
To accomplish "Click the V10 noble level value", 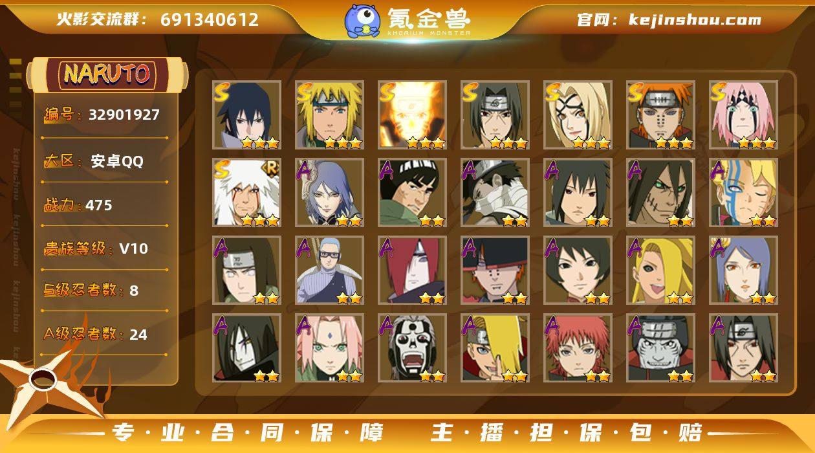I will [x=134, y=249].
